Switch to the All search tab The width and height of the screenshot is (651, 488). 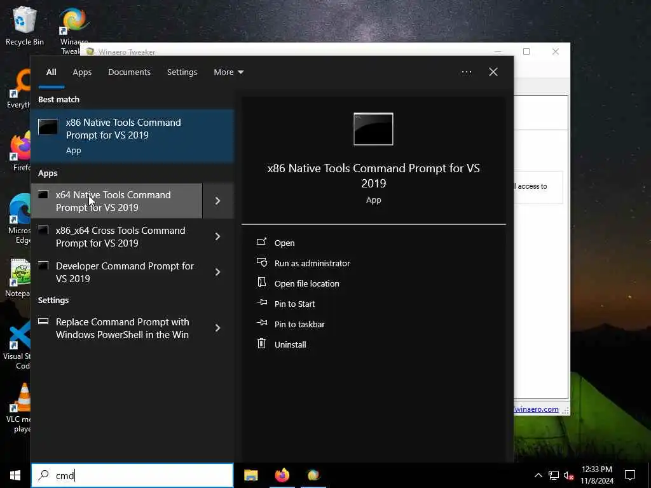51,72
